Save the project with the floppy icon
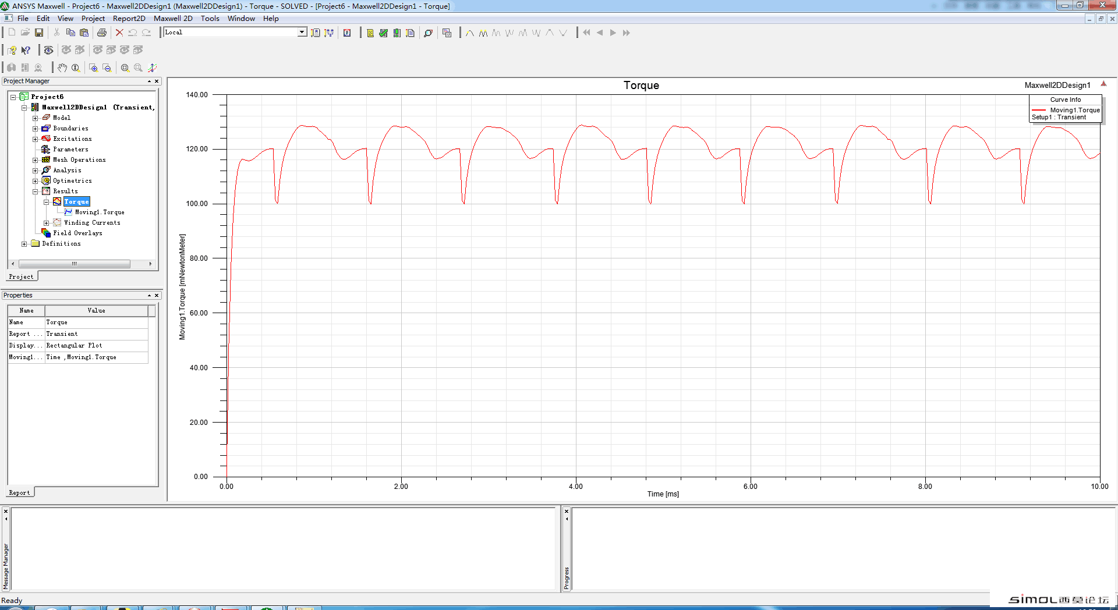1118x610 pixels. point(39,33)
